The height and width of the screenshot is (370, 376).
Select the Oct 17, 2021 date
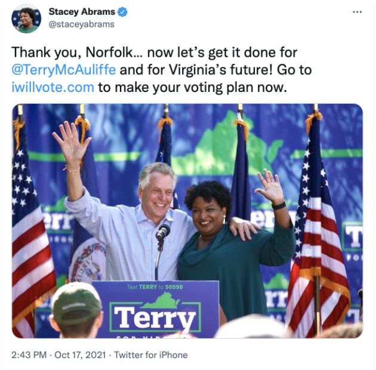pyautogui.click(x=80, y=355)
